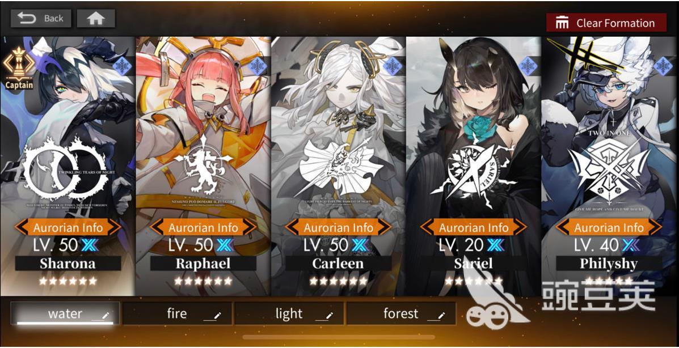Open Aurorian Info for Carleen
This screenshot has height=348, width=679.
point(338,227)
